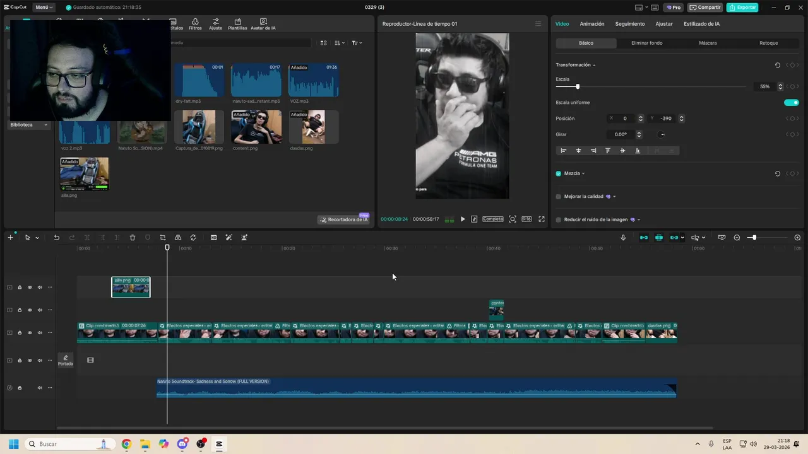Click the Escala slider handle
This screenshot has width=808, height=454.
coord(577,86)
